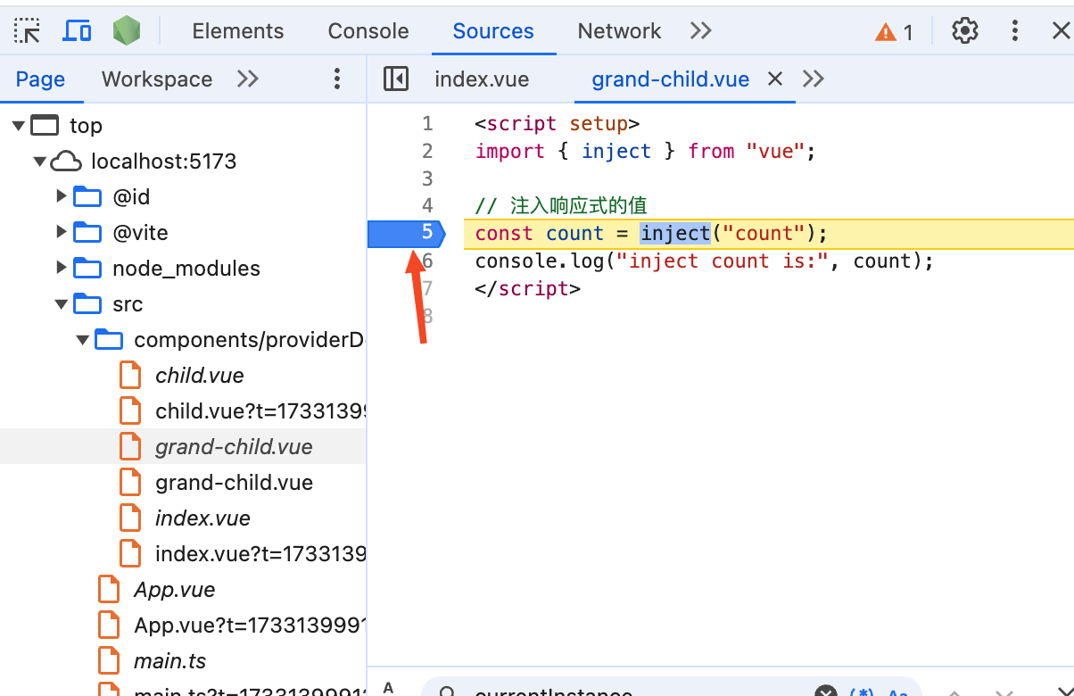Image resolution: width=1074 pixels, height=696 pixels.
Task: Open the DevTools customize three-dot menu
Action: (1014, 31)
